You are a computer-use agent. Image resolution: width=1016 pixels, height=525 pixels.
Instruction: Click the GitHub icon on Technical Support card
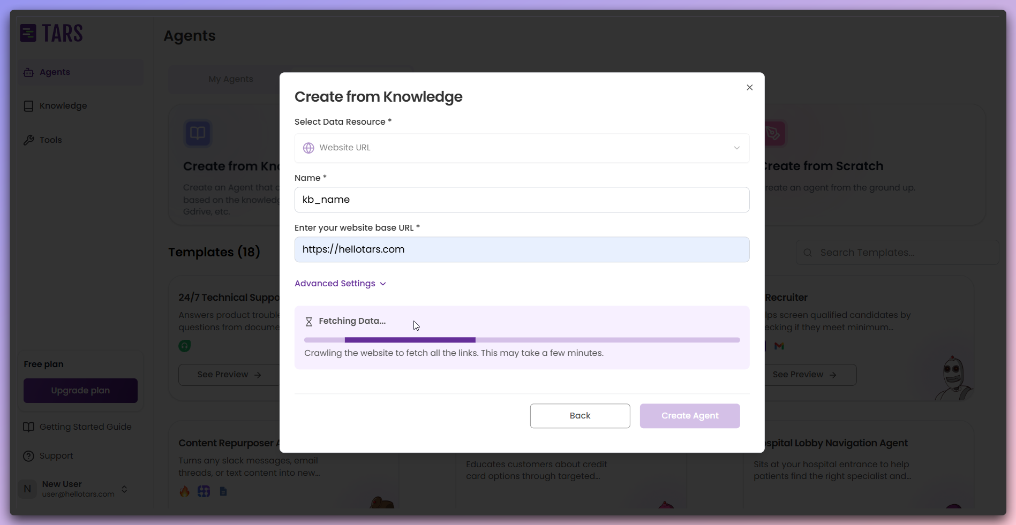pyautogui.click(x=184, y=346)
